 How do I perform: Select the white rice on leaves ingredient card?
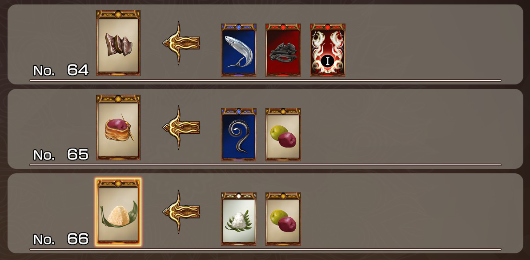click(239, 219)
